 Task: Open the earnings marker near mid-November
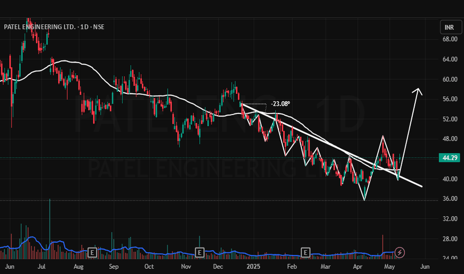[x=200, y=253]
